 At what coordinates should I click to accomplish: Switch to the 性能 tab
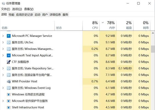tap(12, 15)
